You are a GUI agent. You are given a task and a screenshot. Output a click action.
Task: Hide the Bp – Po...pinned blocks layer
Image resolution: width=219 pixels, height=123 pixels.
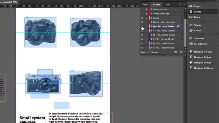tap(142, 35)
